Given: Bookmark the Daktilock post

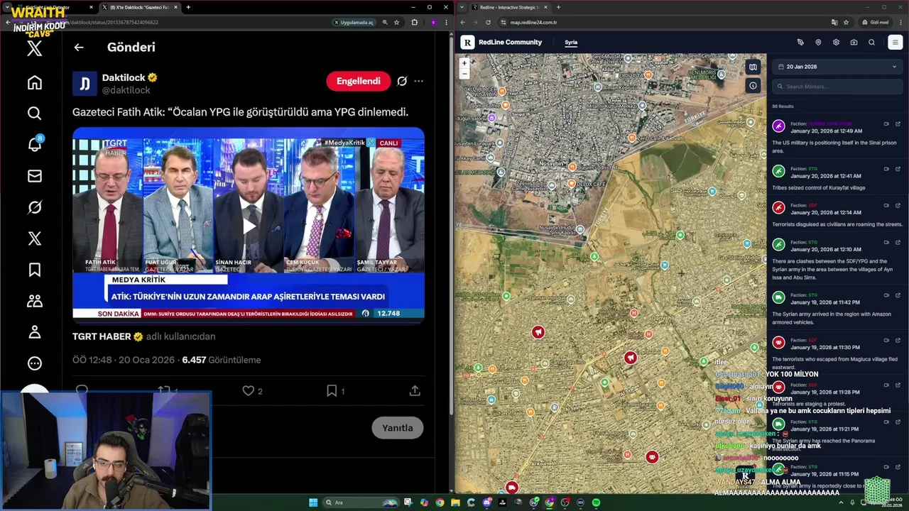Looking at the screenshot, I should tap(332, 390).
